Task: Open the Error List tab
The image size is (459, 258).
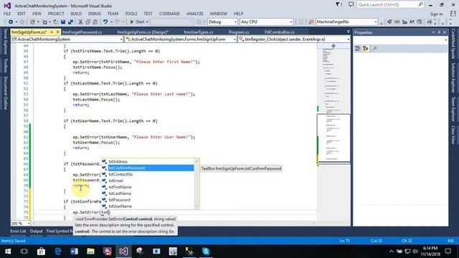Action: tap(18, 231)
